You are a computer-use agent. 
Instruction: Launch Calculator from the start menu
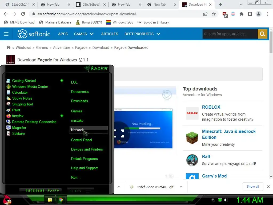pyautogui.click(x=20, y=92)
